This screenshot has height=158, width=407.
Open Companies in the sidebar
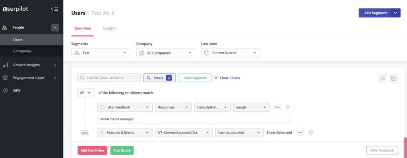pos(31,51)
